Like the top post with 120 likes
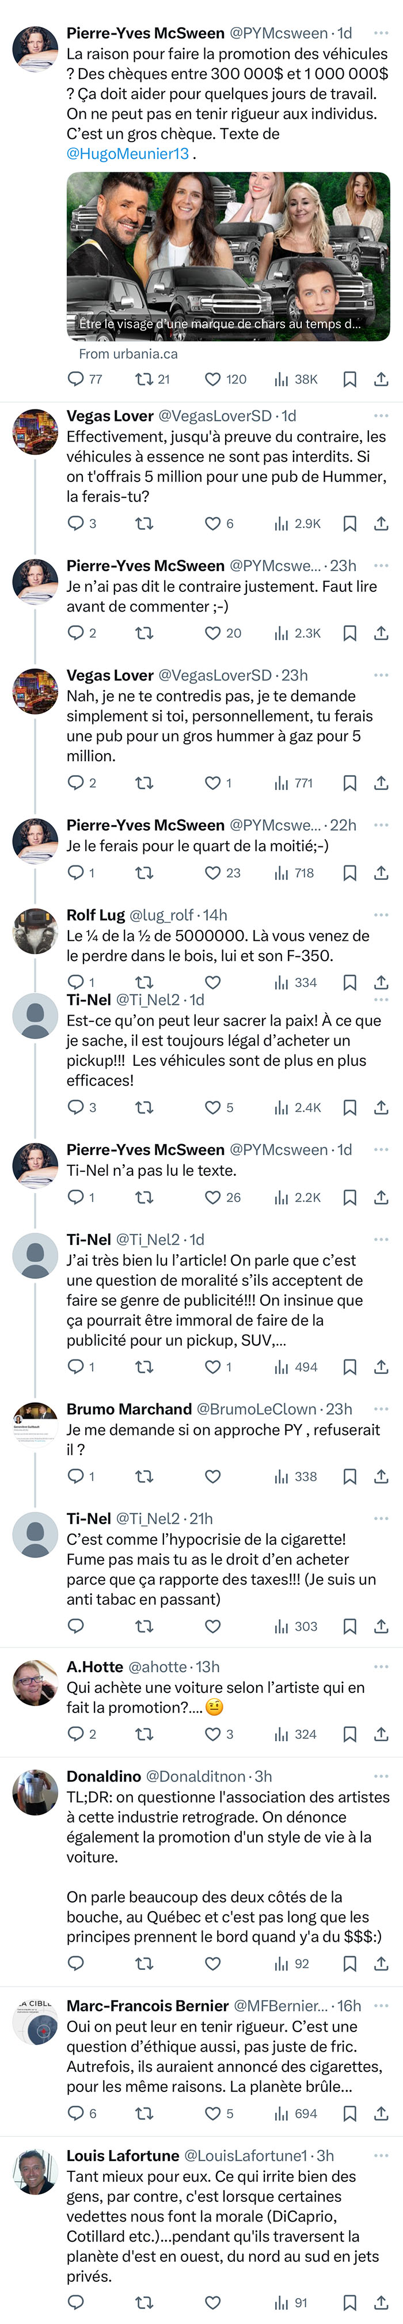The width and height of the screenshot is (403, 2324). pos(225,379)
